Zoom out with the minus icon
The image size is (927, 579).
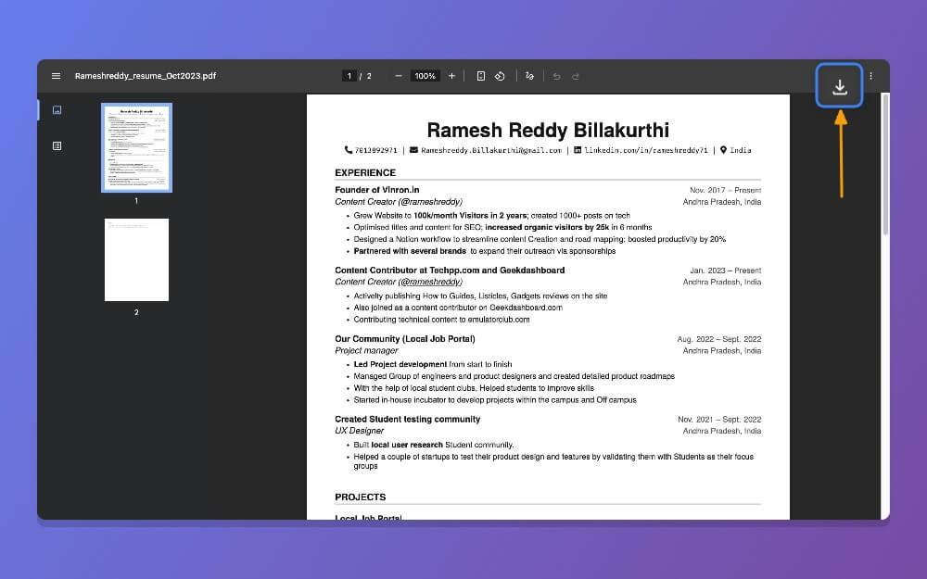pyautogui.click(x=398, y=76)
